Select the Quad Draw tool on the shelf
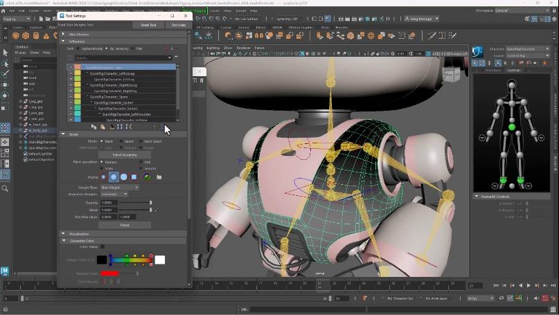The height and width of the screenshot is (315, 559). (x=452, y=35)
